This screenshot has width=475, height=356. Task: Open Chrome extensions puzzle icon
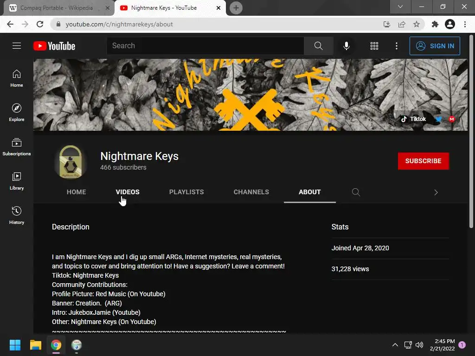tap(435, 24)
